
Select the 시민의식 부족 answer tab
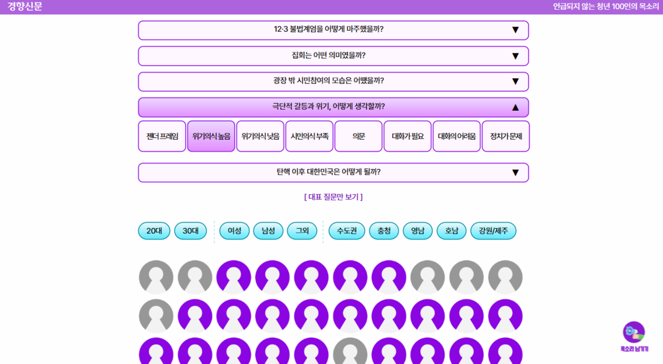tap(309, 137)
